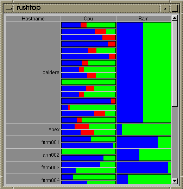Click the scrollbar up arrow
The image size is (183, 189).
coord(175,18)
